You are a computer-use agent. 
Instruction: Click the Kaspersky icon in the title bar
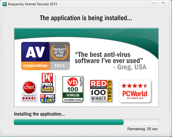click(x=5, y=4)
